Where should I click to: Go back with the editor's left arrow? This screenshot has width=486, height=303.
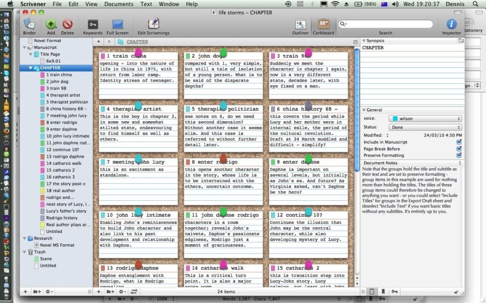[x=98, y=42]
